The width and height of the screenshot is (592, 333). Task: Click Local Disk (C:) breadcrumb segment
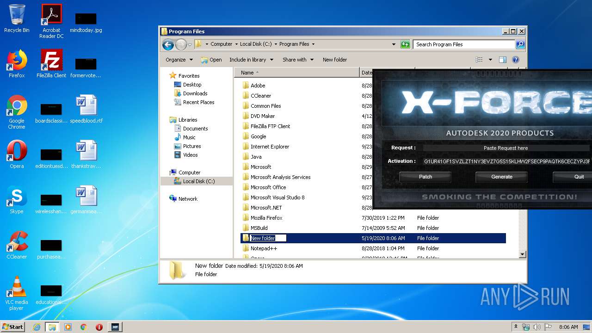256,44
